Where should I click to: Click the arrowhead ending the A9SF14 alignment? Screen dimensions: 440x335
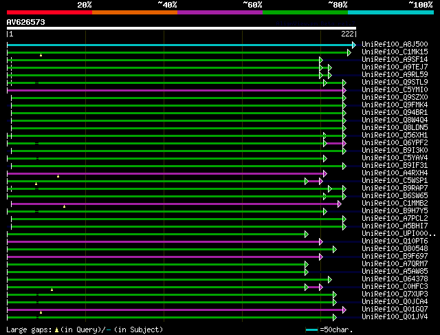point(321,60)
